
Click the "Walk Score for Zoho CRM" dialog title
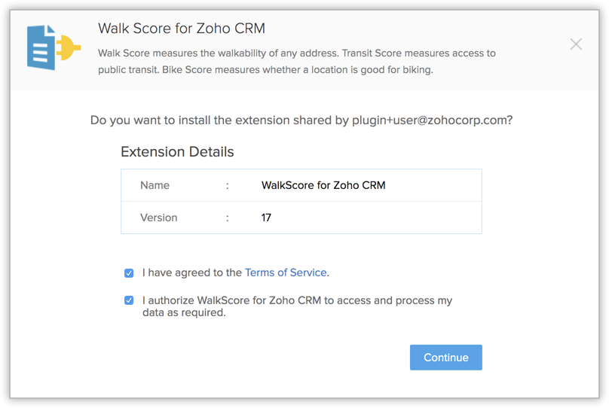(182, 29)
